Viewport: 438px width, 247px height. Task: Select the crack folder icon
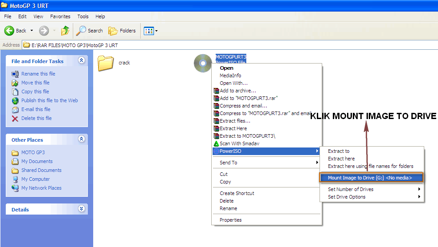(x=106, y=63)
